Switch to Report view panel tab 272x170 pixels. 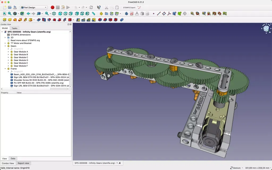click(x=23, y=163)
